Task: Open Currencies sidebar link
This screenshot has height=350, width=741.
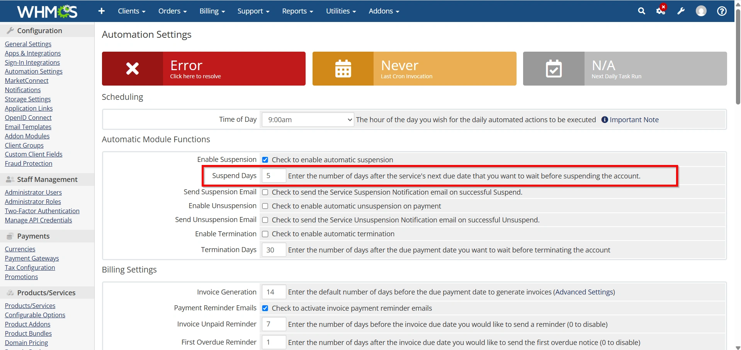Action: (20, 249)
